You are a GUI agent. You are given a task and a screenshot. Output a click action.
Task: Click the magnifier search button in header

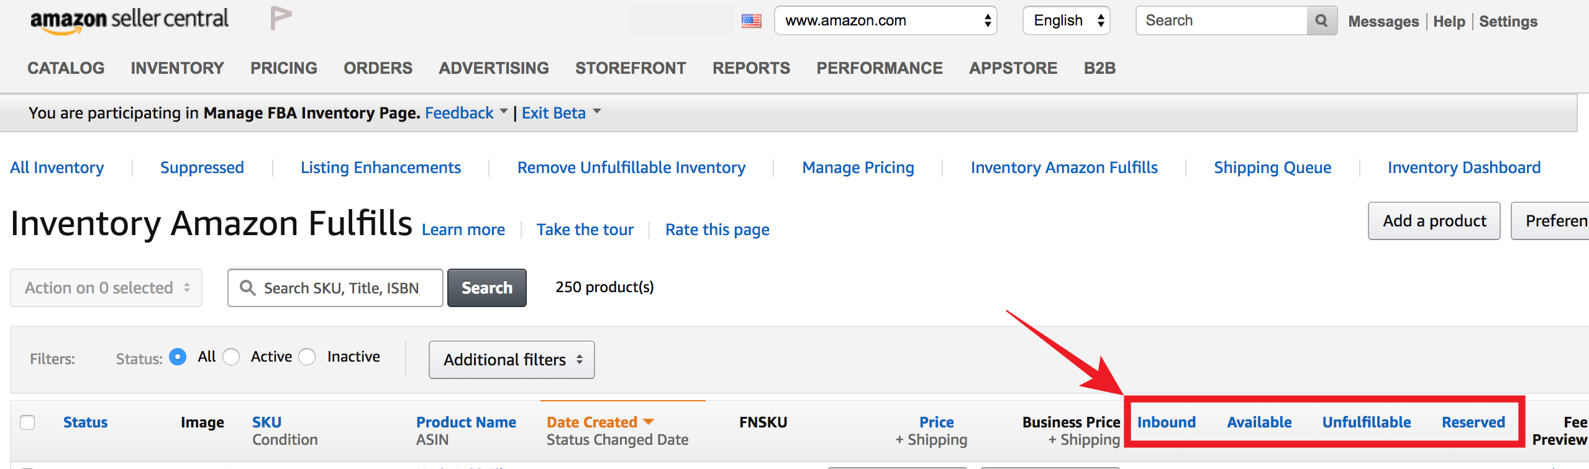tap(1321, 20)
